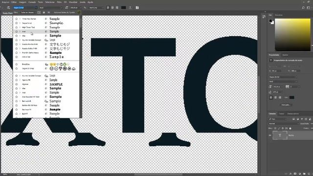
Task: Favorite OCR A Std with its star
Action: 17,57
